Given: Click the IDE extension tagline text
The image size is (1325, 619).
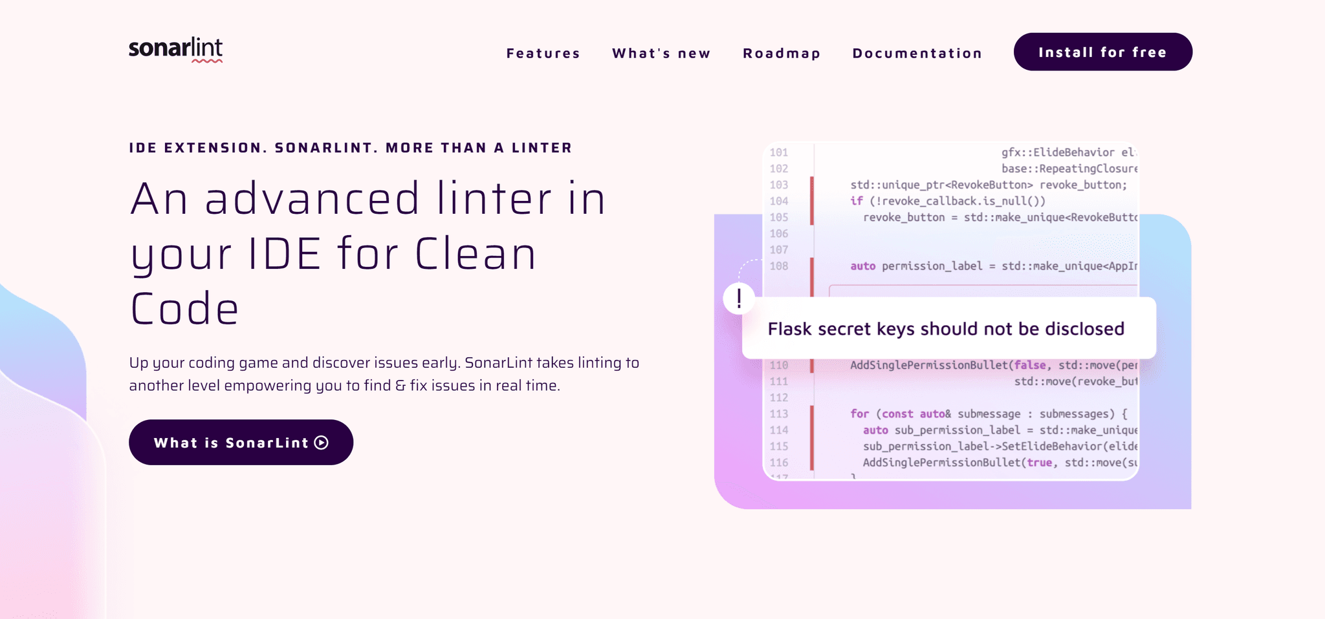Looking at the screenshot, I should tap(351, 148).
